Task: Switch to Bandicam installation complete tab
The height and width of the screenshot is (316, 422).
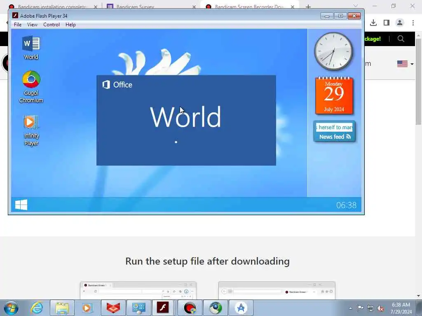Action: (x=51, y=7)
